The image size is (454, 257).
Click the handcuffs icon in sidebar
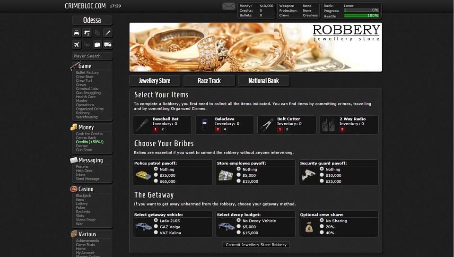(x=87, y=44)
